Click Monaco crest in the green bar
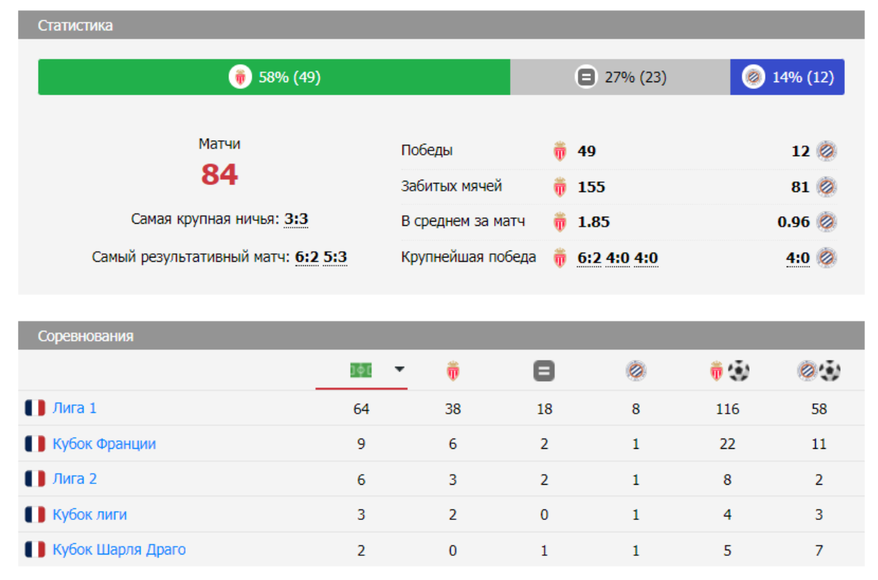 [x=240, y=77]
